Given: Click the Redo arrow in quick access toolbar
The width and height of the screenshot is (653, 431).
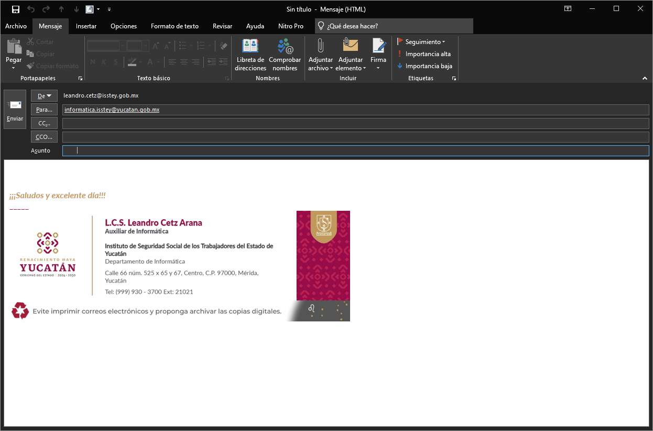Looking at the screenshot, I should (46, 9).
